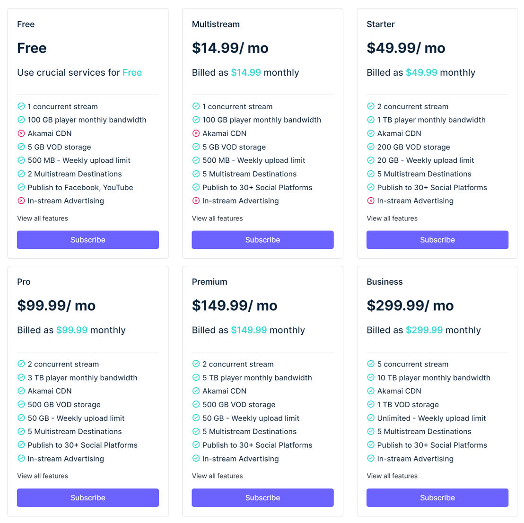This screenshot has width=524, height=523.
Task: Click the check icon beside Unlimited - Weekly upload limit
Action: 371,418
